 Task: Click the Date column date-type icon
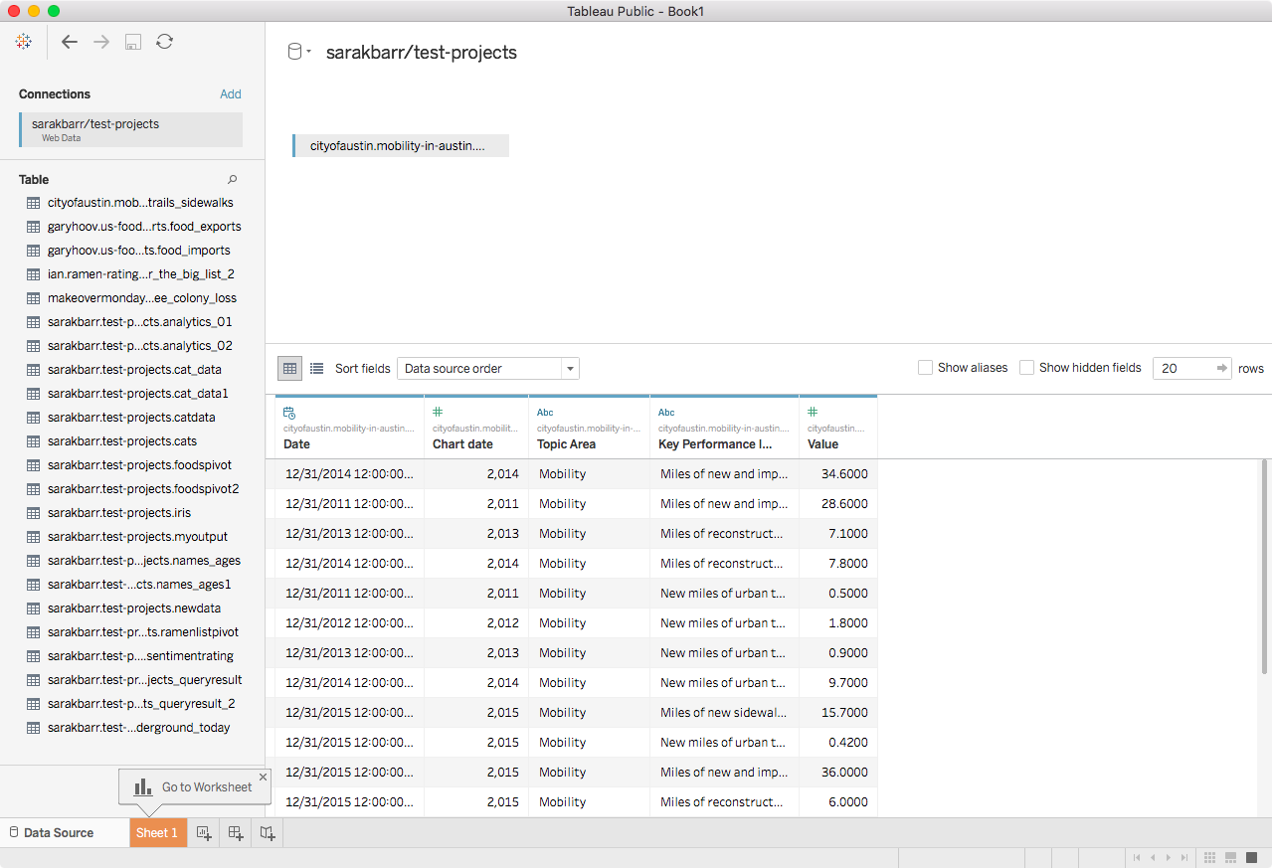pos(289,413)
